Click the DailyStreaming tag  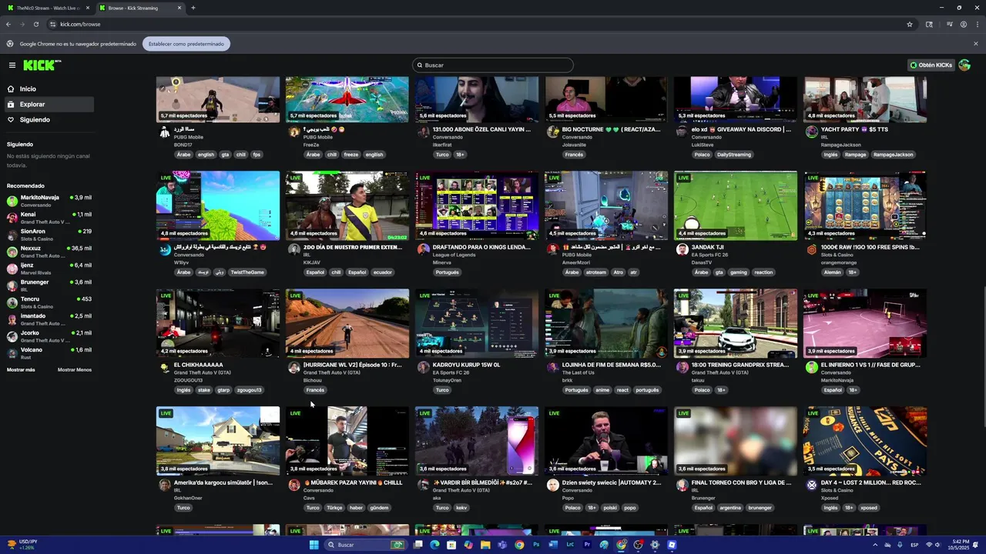733,155
